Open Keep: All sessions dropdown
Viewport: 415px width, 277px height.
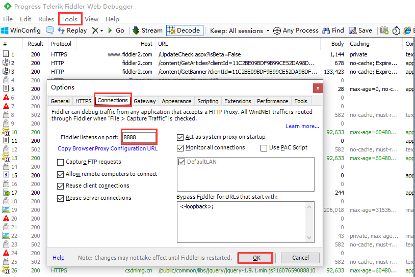[x=240, y=31]
